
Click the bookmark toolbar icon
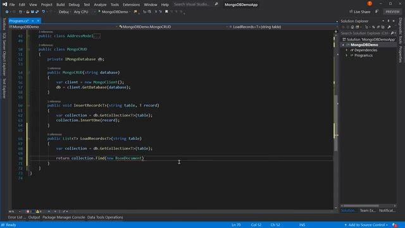(x=166, y=11)
